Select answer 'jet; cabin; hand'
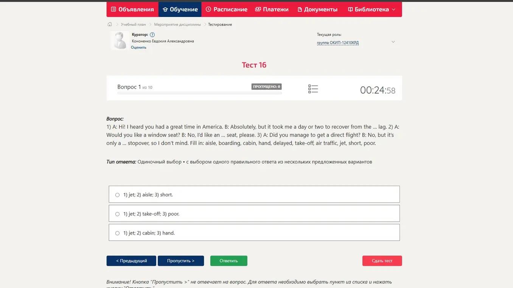 [254, 233]
